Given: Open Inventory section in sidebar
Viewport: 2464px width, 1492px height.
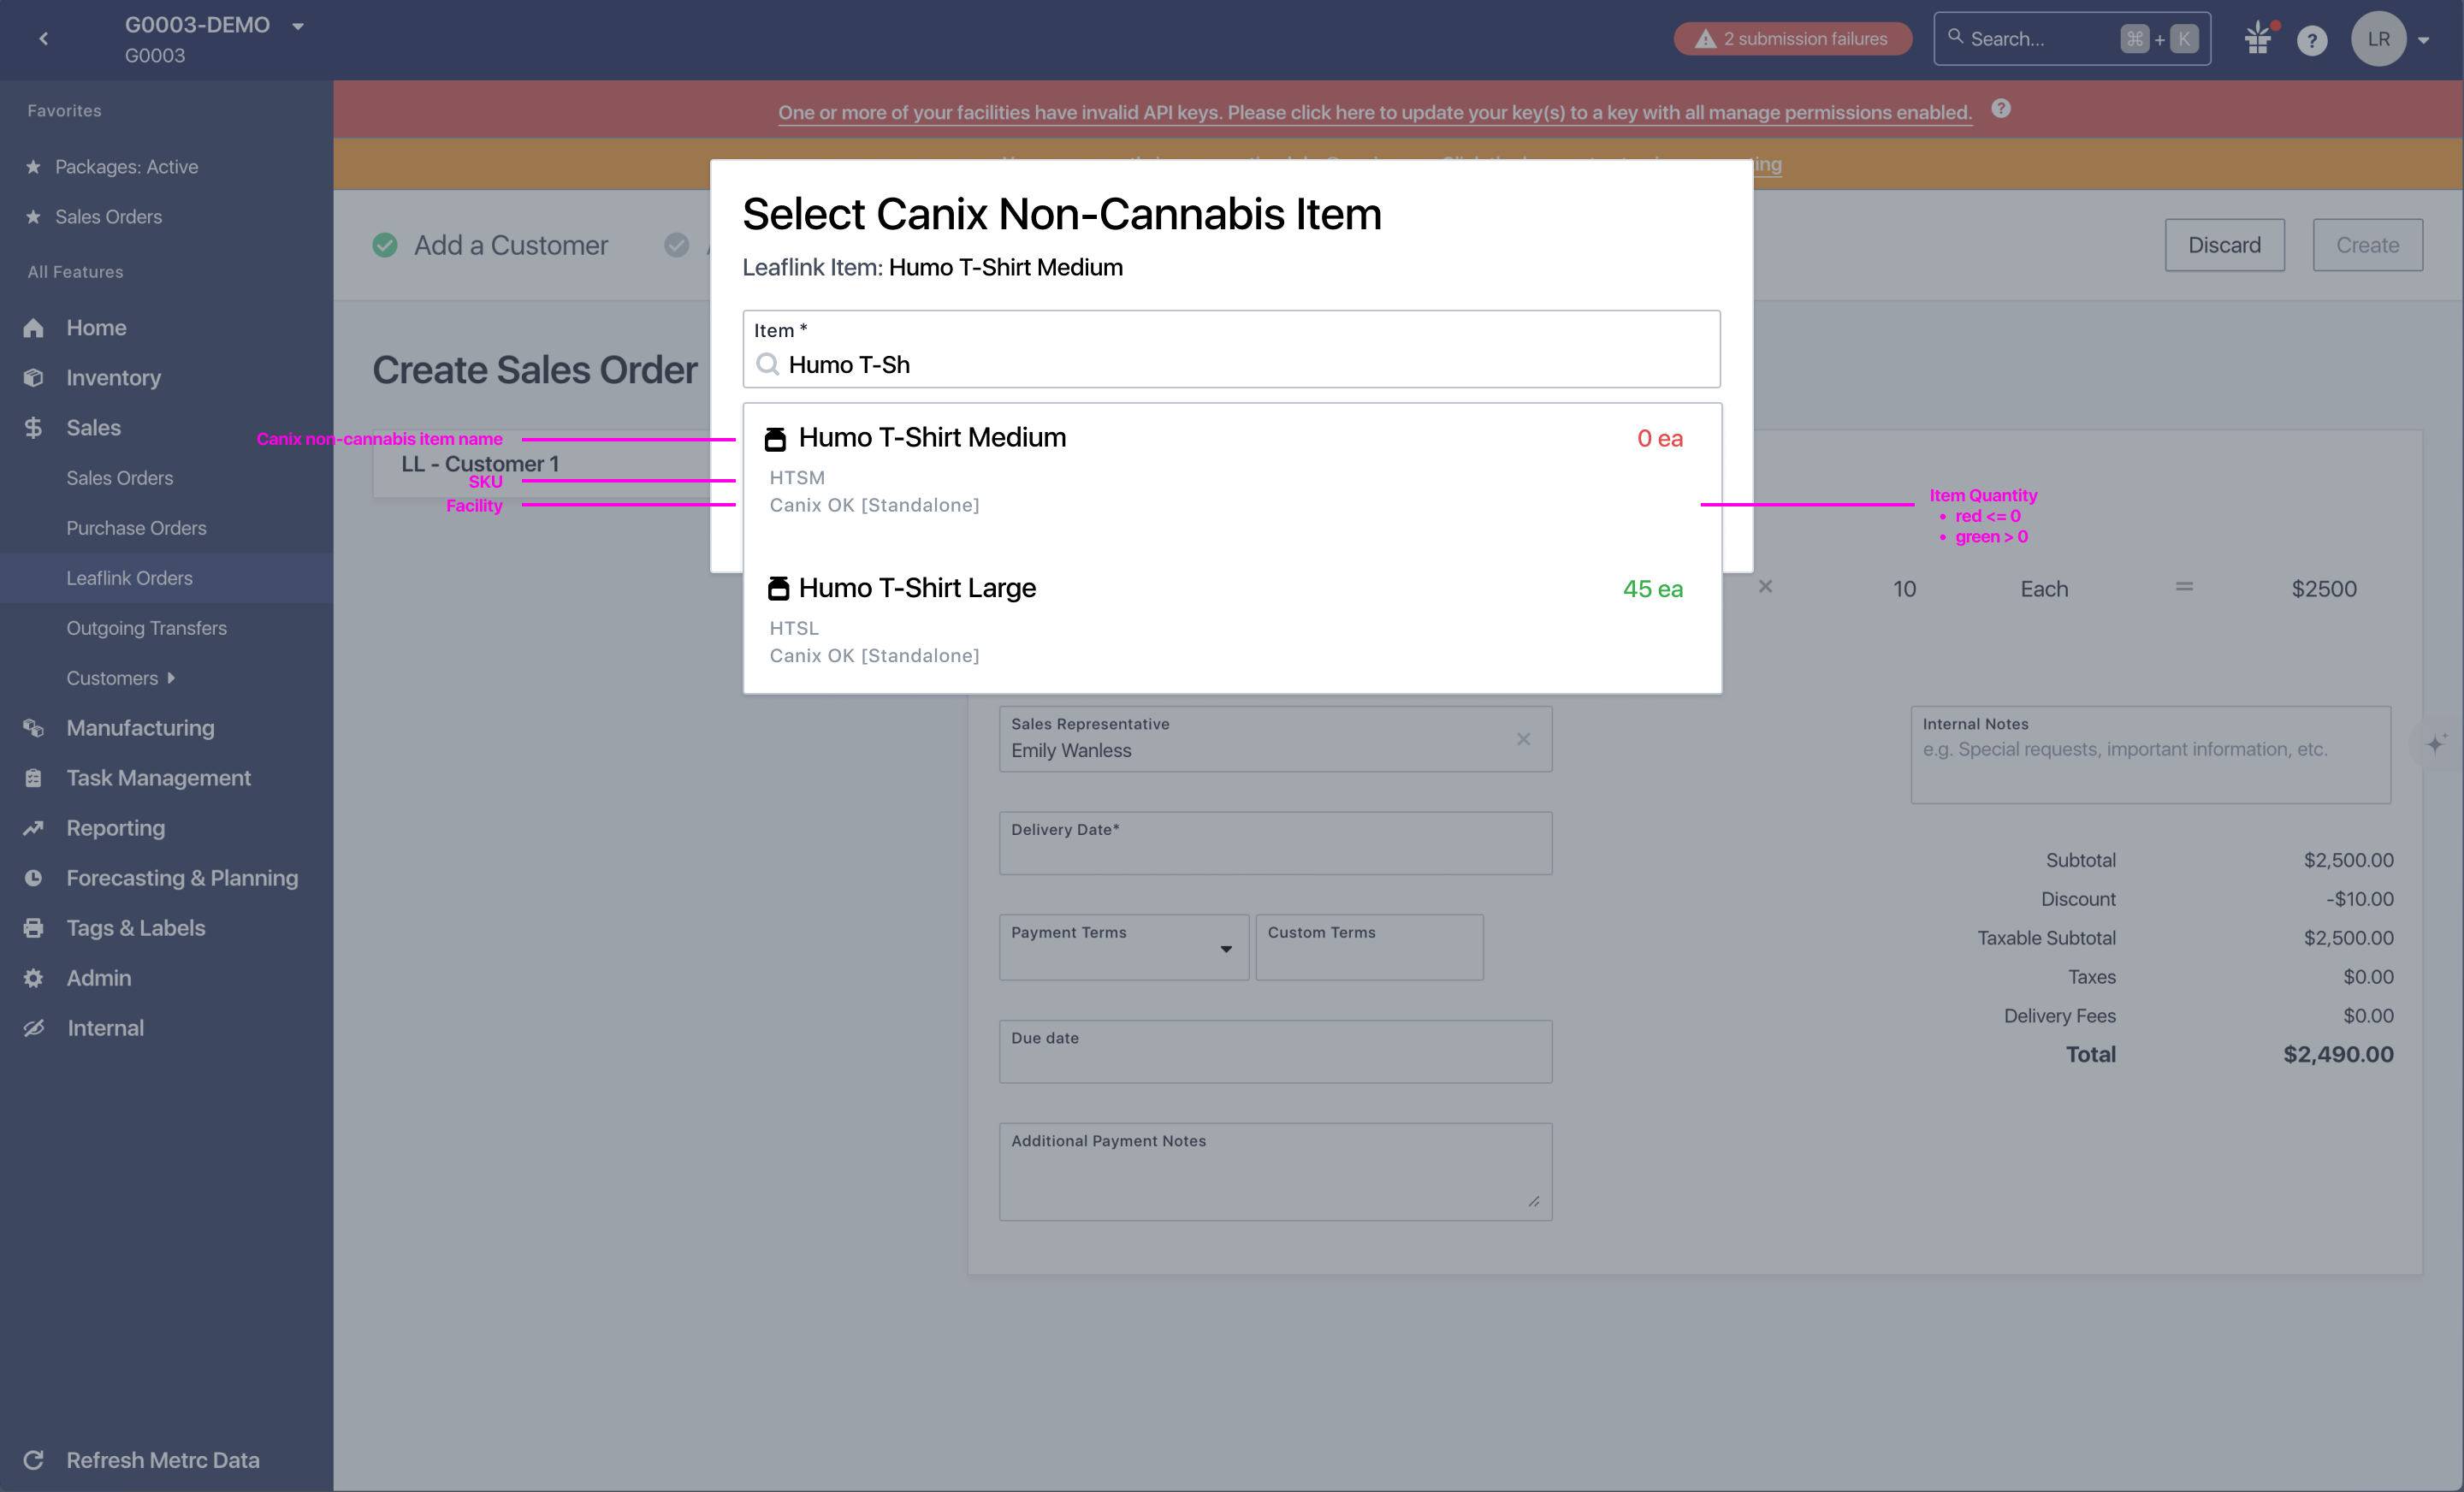Looking at the screenshot, I should 113,378.
